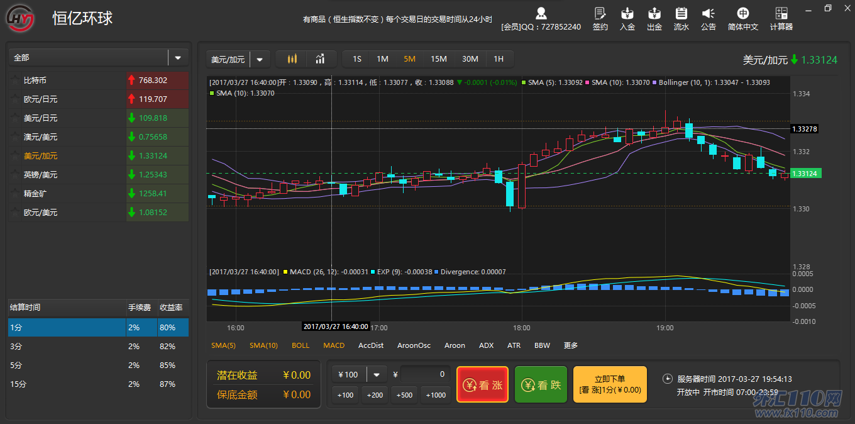Enable the AccDist indicator

pyautogui.click(x=371, y=345)
